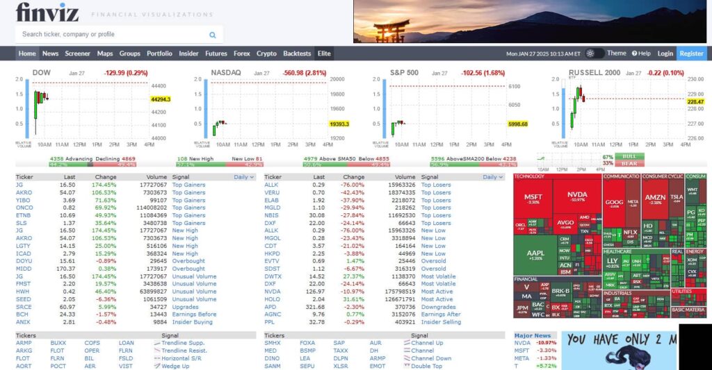The height and width of the screenshot is (370, 712).
Task: Click the search magnifier icon
Action: coord(213,35)
